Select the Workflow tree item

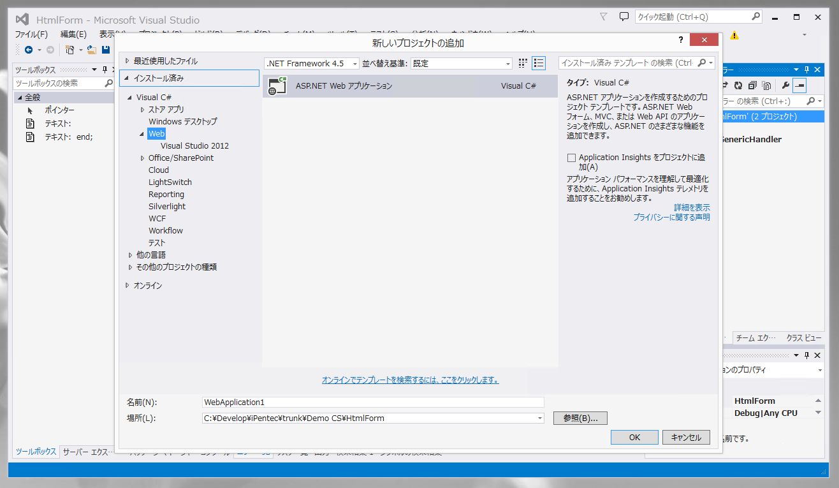coord(166,231)
